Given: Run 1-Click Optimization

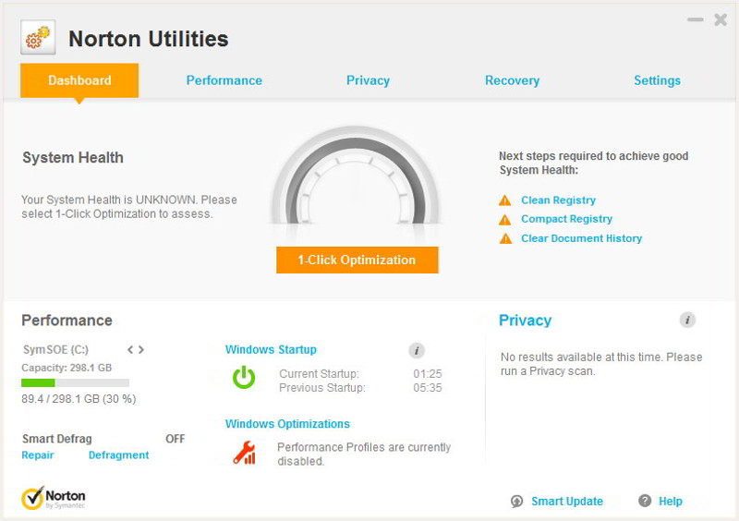Looking at the screenshot, I should coord(357,260).
